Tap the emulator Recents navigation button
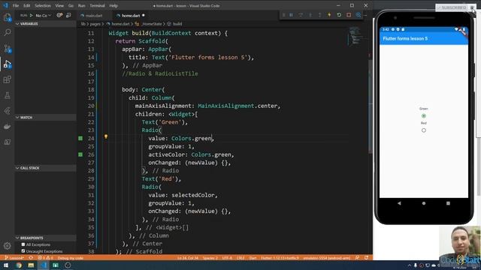 click(448, 203)
